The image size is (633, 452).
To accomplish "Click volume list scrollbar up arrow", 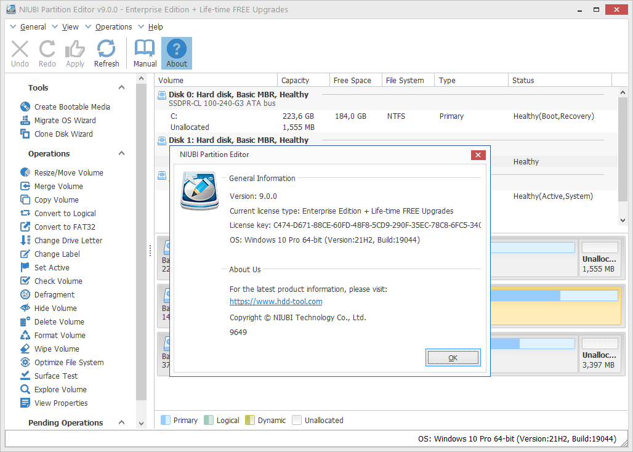I will (623, 92).
